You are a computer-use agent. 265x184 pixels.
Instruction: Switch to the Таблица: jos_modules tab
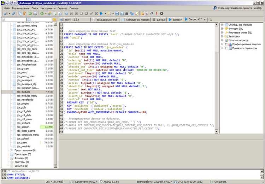(136, 20)
